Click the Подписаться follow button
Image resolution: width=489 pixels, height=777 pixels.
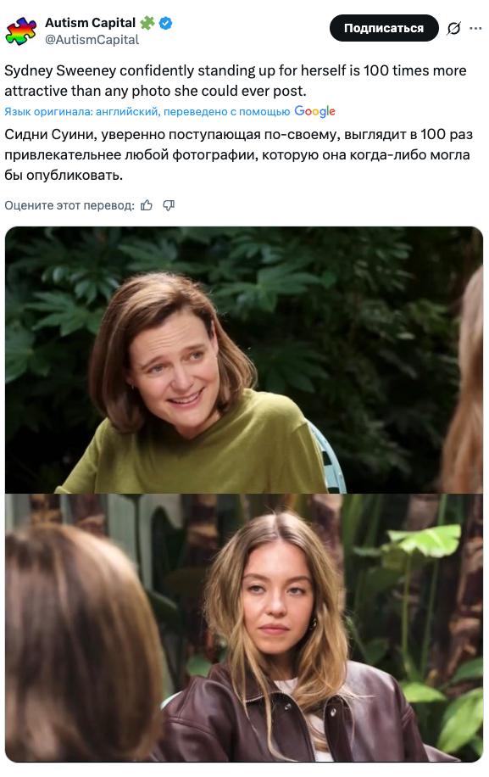click(384, 28)
